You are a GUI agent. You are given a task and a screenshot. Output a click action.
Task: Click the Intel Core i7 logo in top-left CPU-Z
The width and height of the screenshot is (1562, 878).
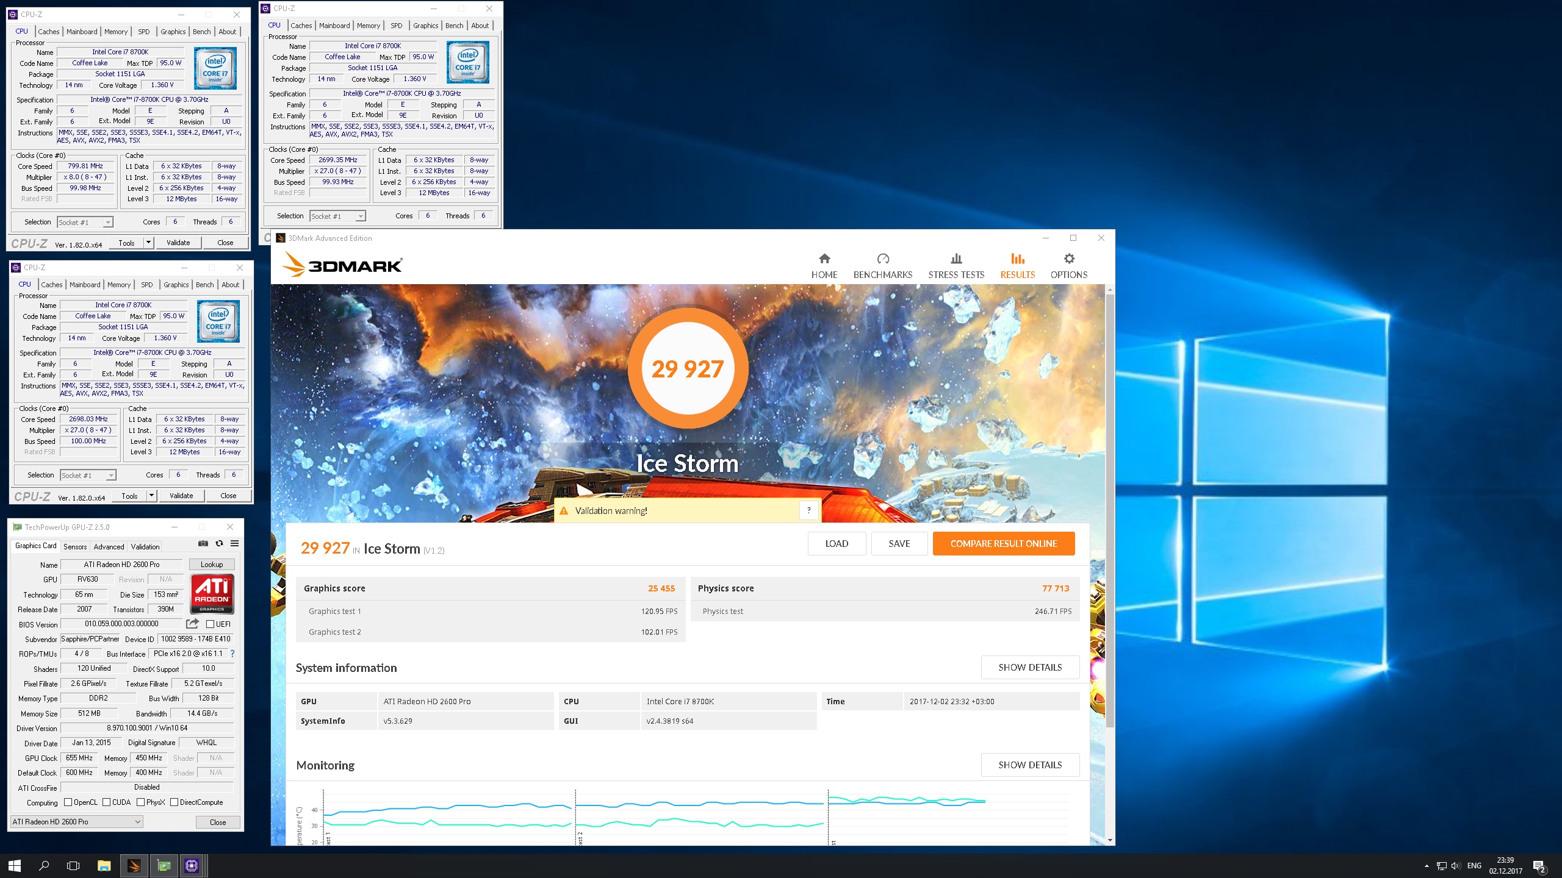pos(215,69)
